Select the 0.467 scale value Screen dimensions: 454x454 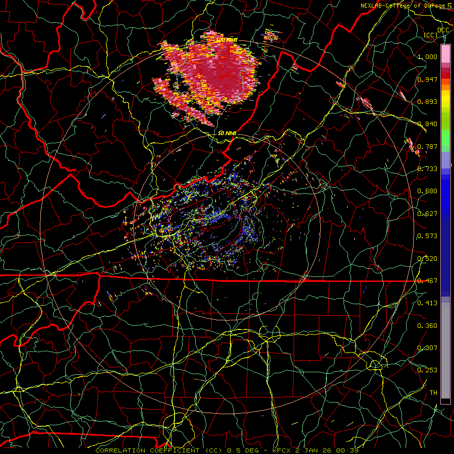[x=427, y=281]
